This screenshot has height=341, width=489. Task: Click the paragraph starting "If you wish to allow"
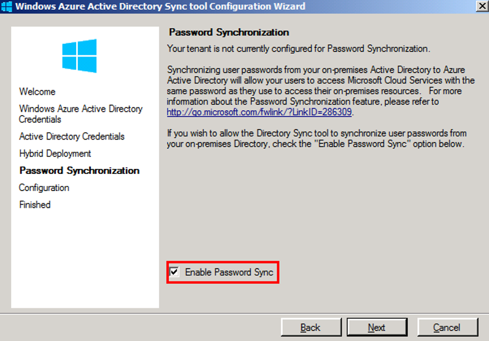(x=317, y=139)
